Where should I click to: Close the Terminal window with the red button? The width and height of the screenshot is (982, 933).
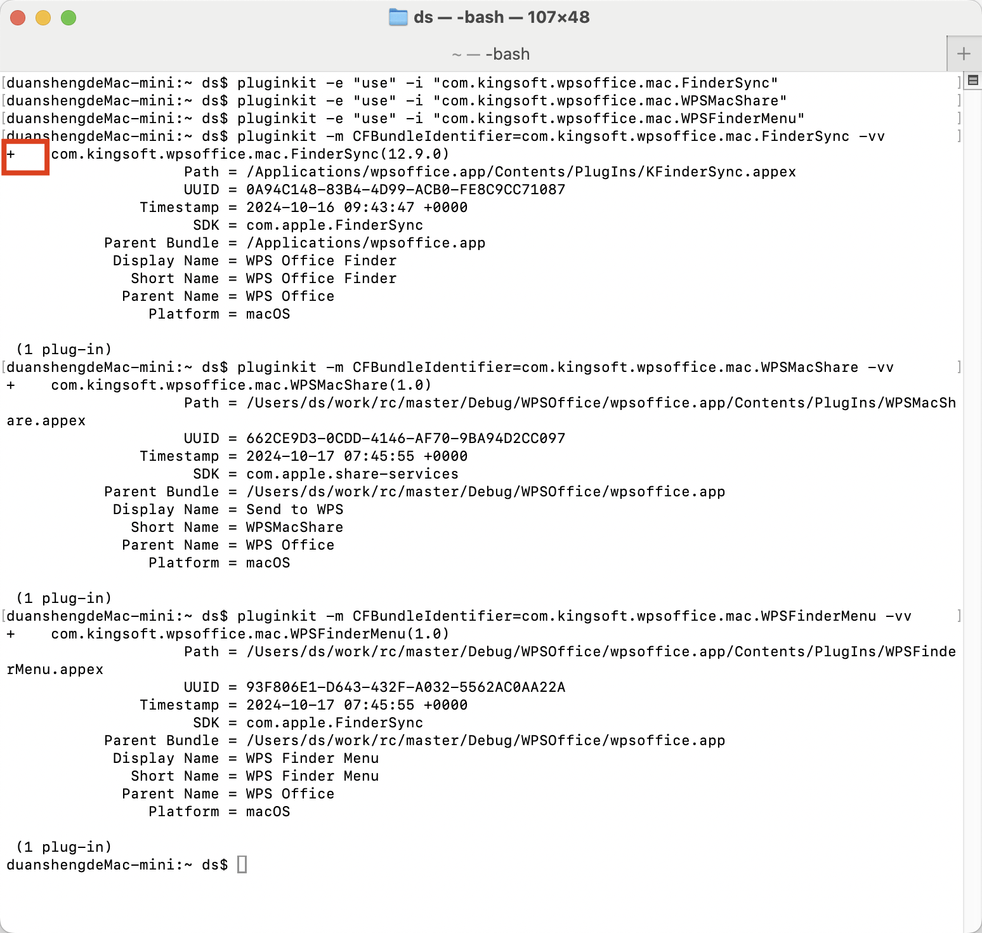coord(18,18)
